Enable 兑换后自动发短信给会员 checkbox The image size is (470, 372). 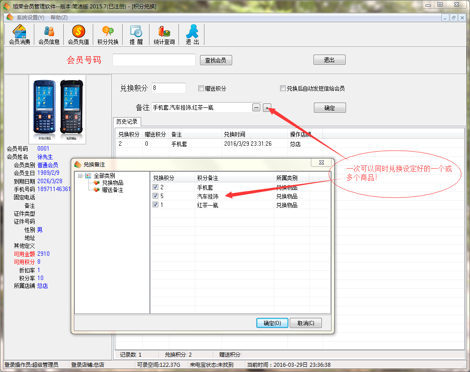(283, 88)
